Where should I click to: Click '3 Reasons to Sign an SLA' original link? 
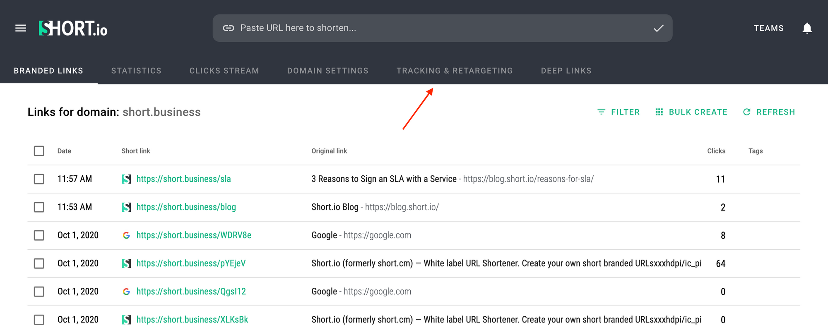click(x=384, y=179)
